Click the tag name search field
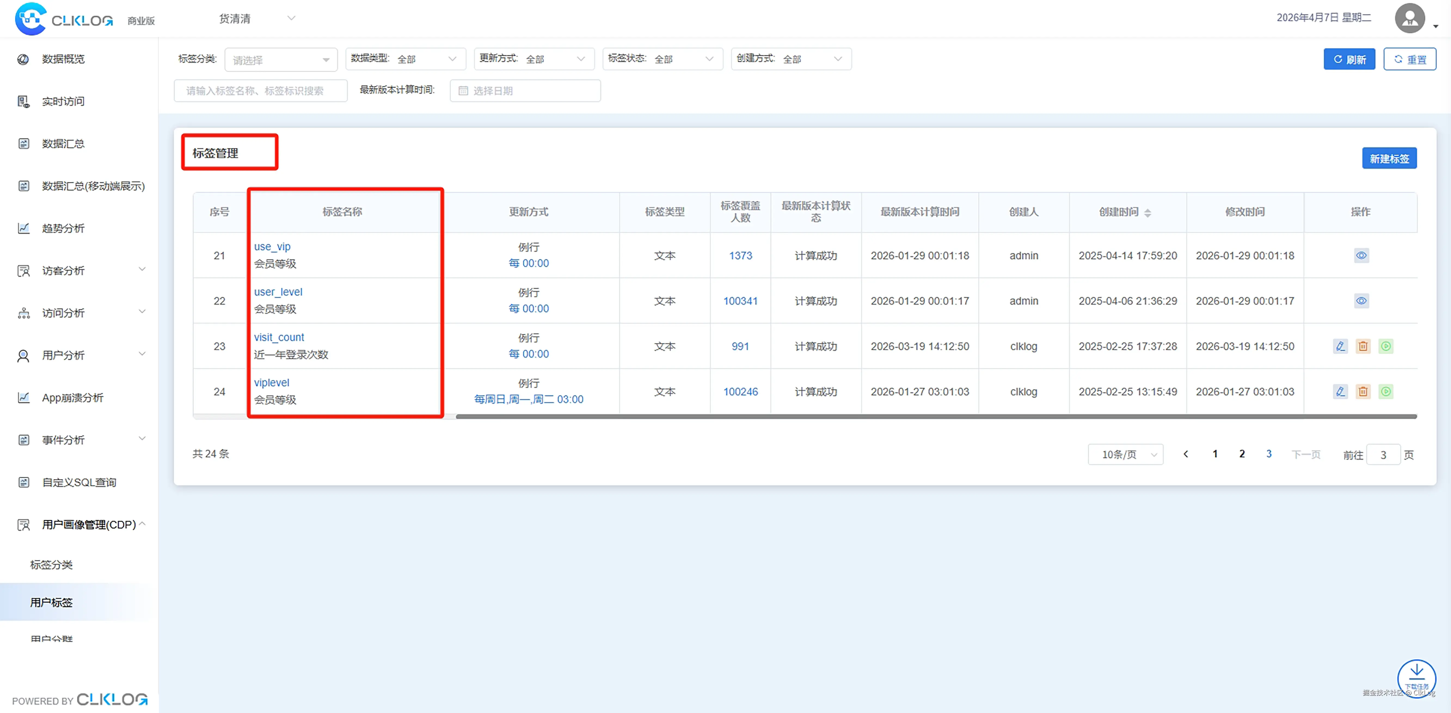Viewport: 1451px width, 713px height. pyautogui.click(x=260, y=91)
